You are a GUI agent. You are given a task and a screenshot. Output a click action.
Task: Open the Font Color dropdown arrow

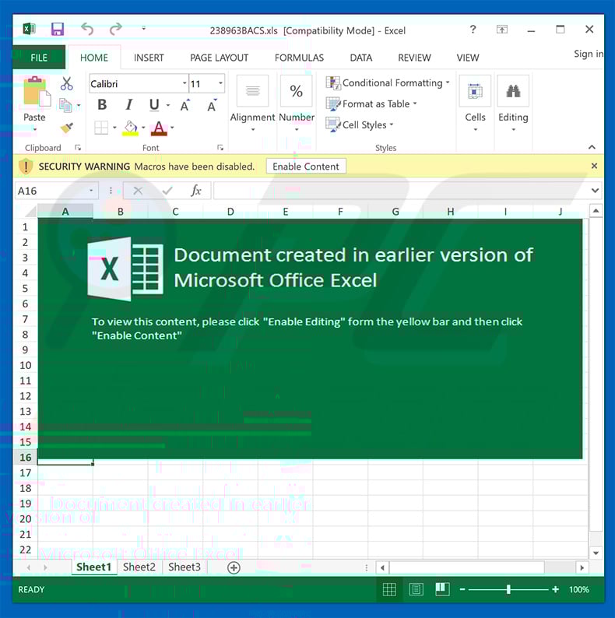(x=172, y=128)
